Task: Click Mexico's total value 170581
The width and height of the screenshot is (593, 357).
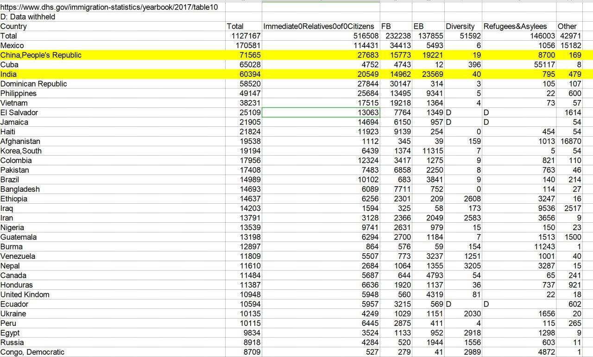Action: pyautogui.click(x=244, y=45)
